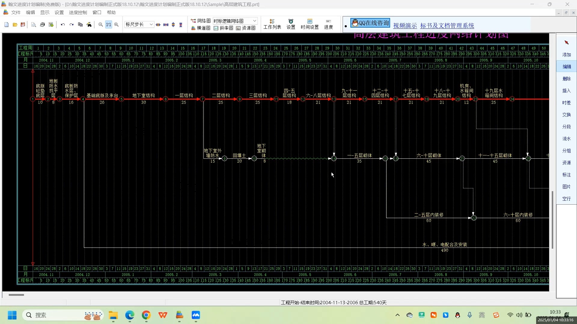Click 资源 in side panel
Viewport: 577px width, 324px height.
point(566,163)
